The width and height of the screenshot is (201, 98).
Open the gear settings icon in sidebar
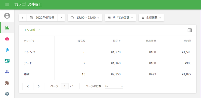(x=7, y=94)
